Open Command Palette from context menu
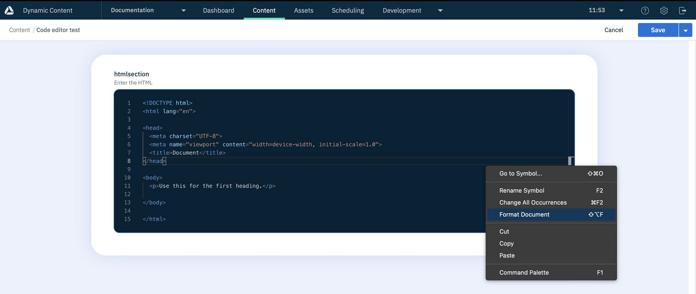 [551, 273]
